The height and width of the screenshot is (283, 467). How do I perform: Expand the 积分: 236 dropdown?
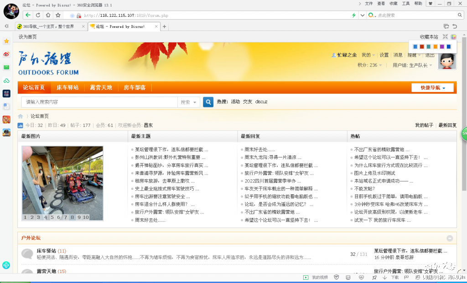click(x=369, y=65)
